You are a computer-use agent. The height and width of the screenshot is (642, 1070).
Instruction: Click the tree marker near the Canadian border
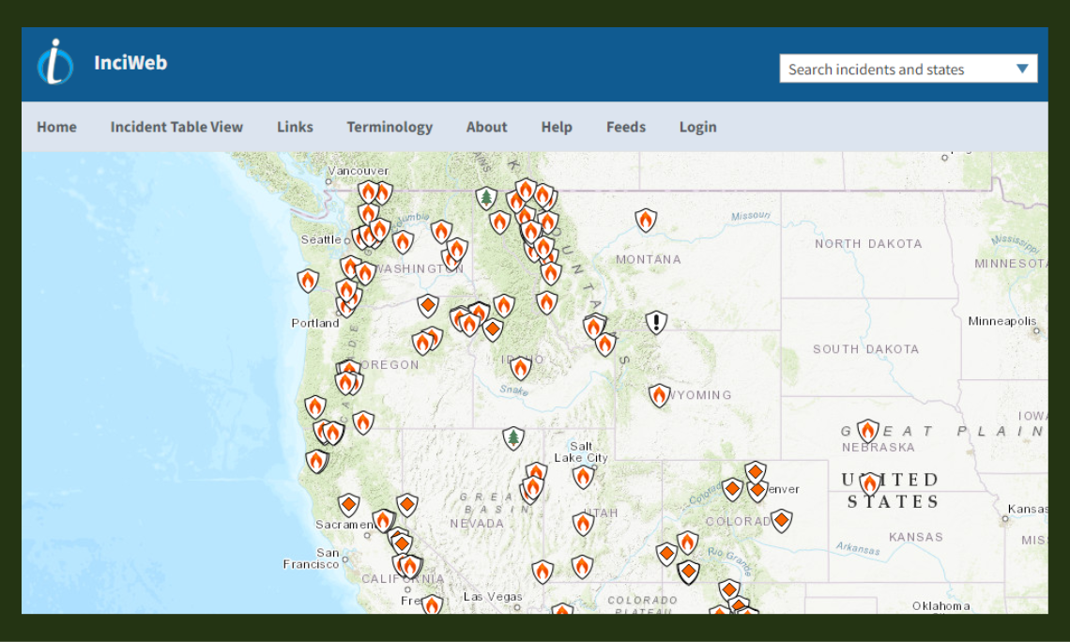coord(485,198)
